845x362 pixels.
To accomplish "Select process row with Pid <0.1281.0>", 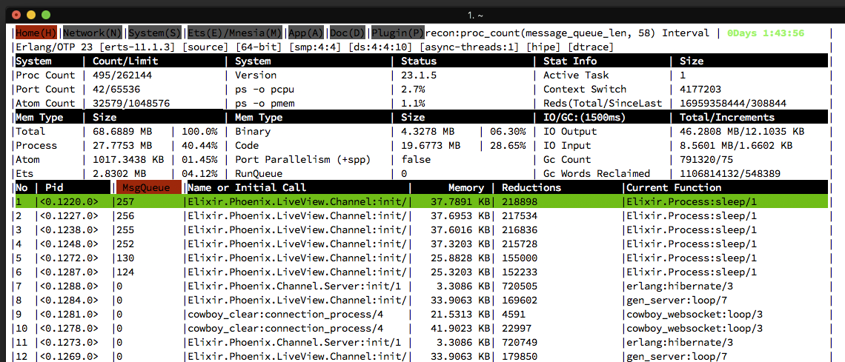I will click(422, 314).
